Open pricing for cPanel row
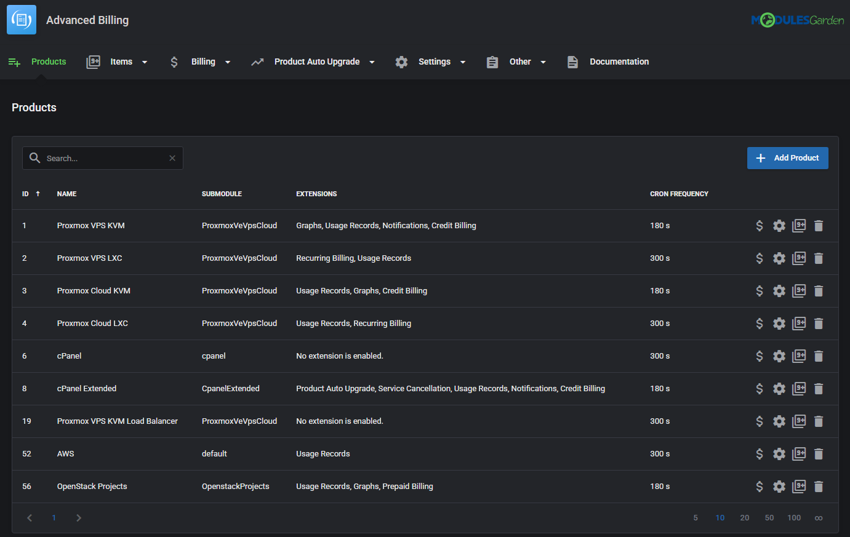 760,356
